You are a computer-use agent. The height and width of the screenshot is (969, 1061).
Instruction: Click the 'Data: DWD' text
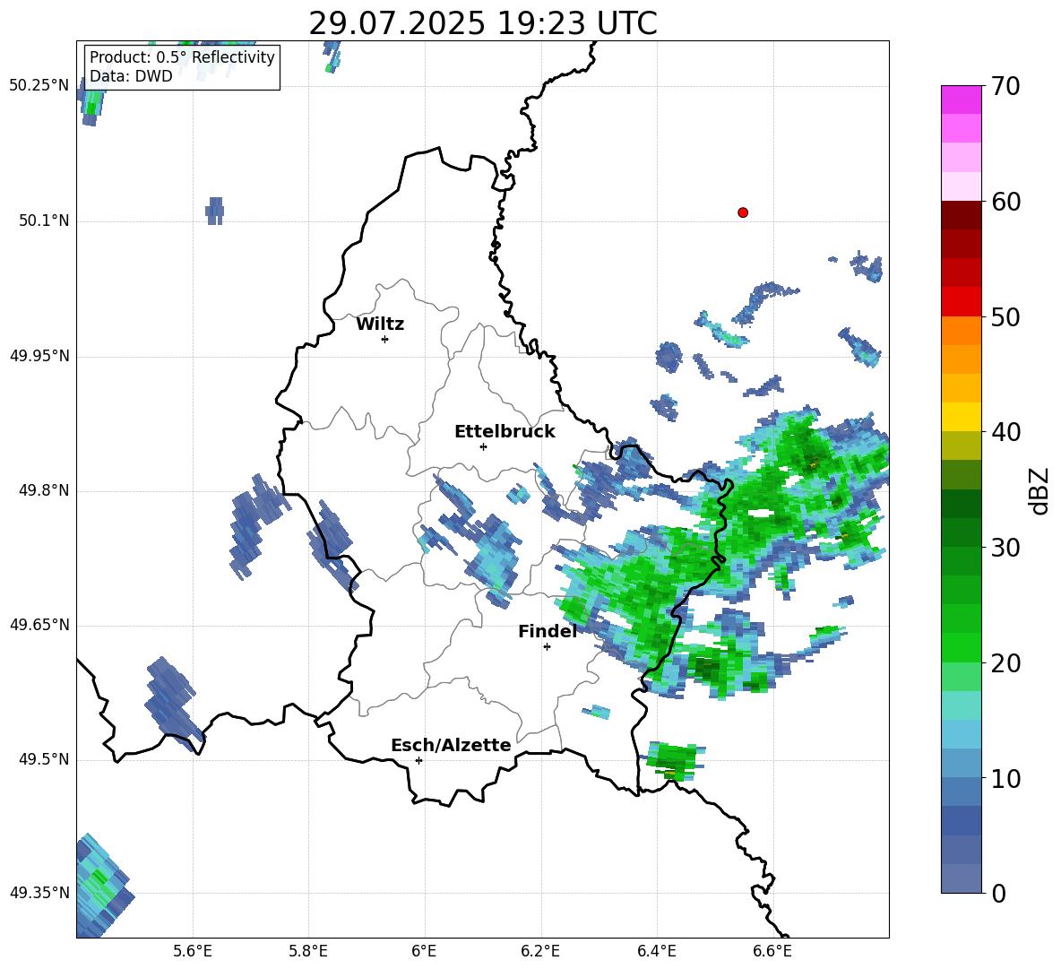point(131,76)
